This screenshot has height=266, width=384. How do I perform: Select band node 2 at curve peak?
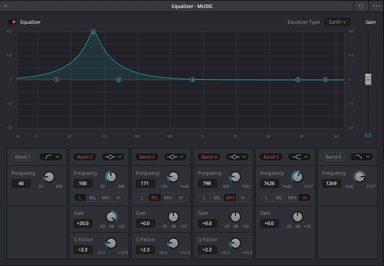pos(93,32)
